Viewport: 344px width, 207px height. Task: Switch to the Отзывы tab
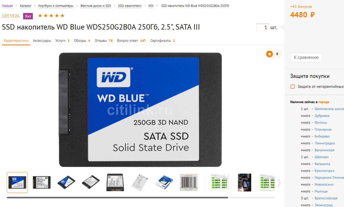[x=103, y=41]
